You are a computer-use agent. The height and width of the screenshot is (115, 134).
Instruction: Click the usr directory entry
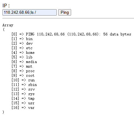click(31, 103)
